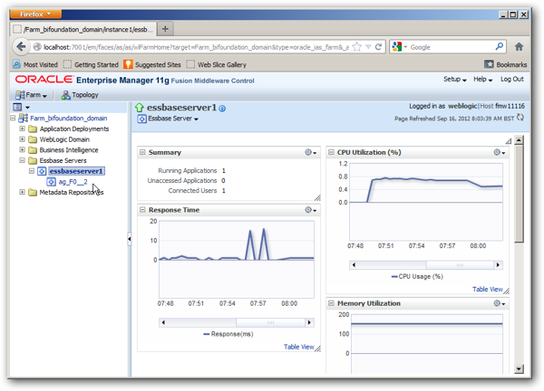
Task: Open the Farm dropdown menu
Action: (x=31, y=95)
